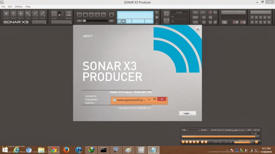Bypass all effects with FX button
Image resolution: width=275 pixels, height=154 pixels.
point(195,22)
